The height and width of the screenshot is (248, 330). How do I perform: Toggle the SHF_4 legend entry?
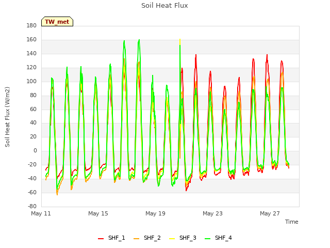(x=218, y=238)
